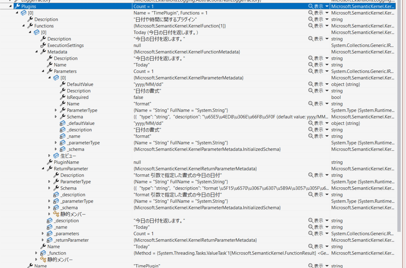This screenshot has height=268, width=406.
Task: Click the DefaultValue property wrench icon
Action: pos(63,84)
